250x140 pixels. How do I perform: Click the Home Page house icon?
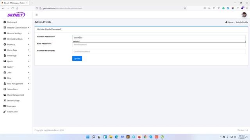coord(5,50)
